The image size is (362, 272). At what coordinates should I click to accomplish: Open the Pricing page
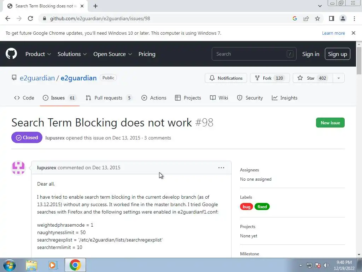coord(147,54)
